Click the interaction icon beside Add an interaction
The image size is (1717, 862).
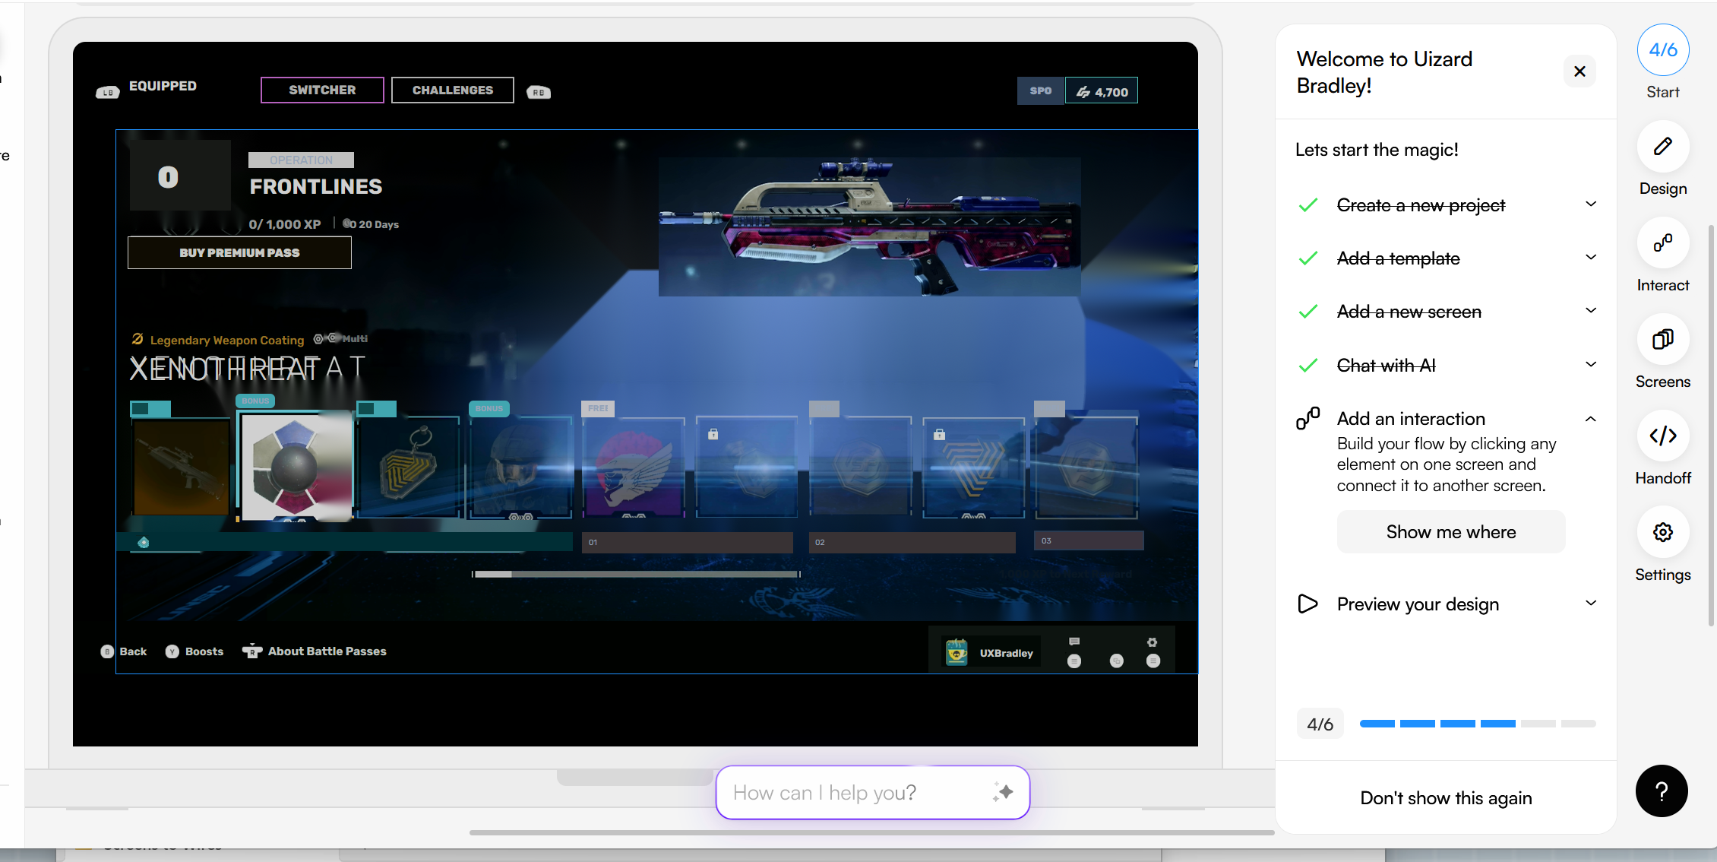1308,418
